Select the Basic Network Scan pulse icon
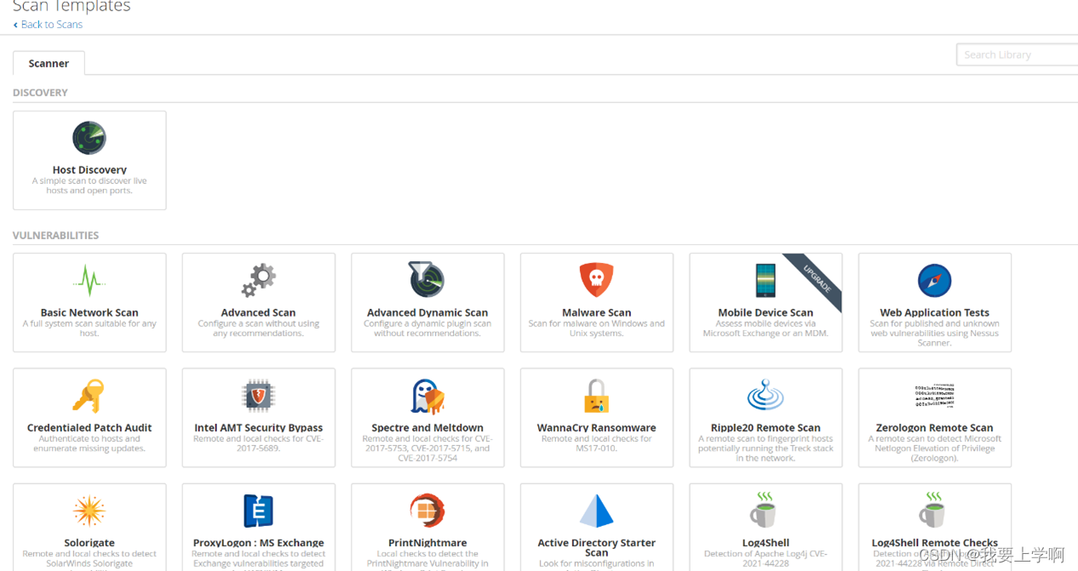 pyautogui.click(x=89, y=280)
